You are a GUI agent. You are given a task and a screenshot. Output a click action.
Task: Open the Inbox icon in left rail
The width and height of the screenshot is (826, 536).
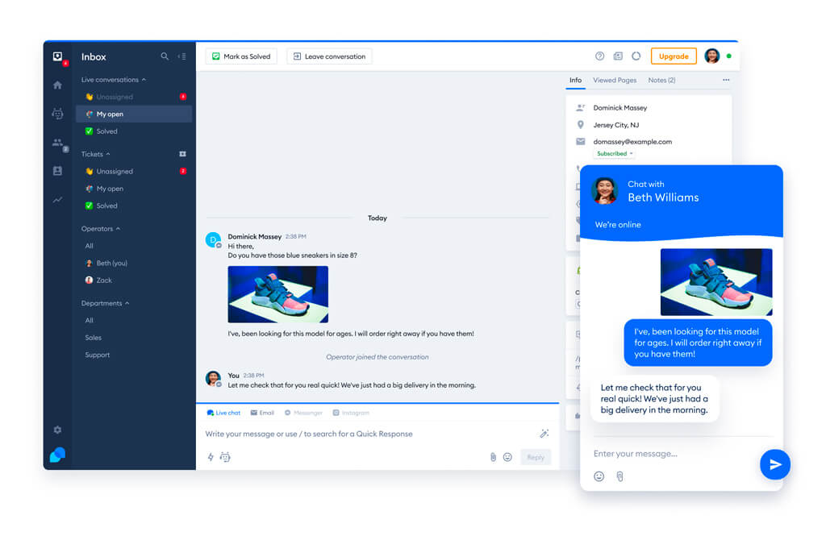pos(58,57)
